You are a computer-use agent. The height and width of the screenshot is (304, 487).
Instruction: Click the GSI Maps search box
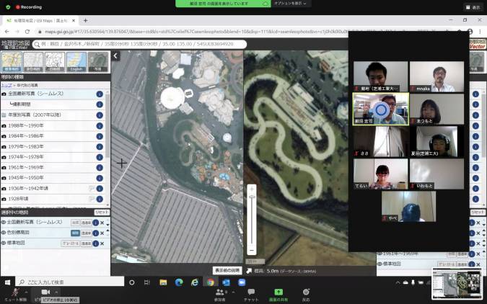tap(140, 44)
